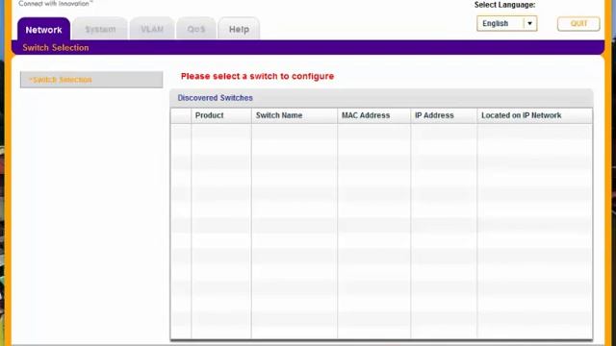The width and height of the screenshot is (616, 346).
Task: Open the Network tab
Action: (x=43, y=29)
